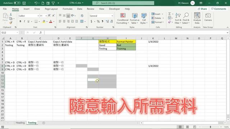Click the Align Left icon
230x129 pixels.
60,21
